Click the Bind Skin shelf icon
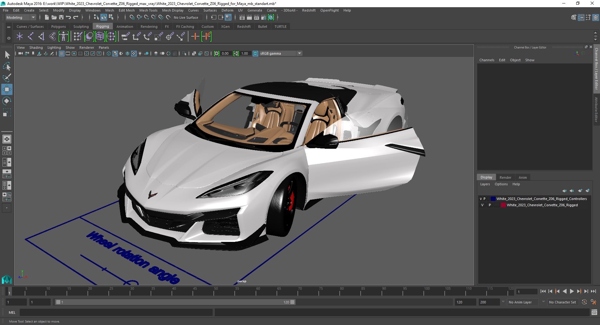600x325 pixels. point(52,37)
